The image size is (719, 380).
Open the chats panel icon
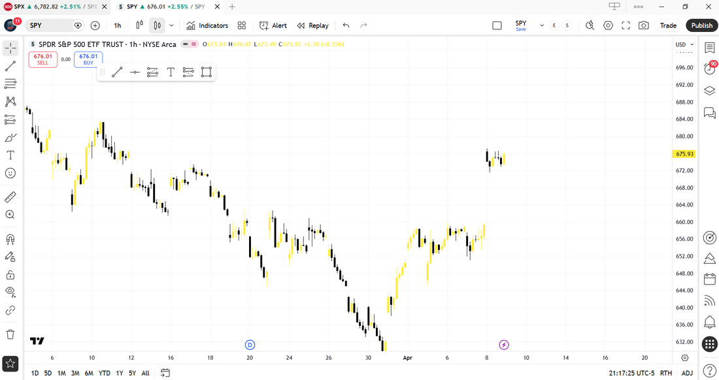click(709, 112)
